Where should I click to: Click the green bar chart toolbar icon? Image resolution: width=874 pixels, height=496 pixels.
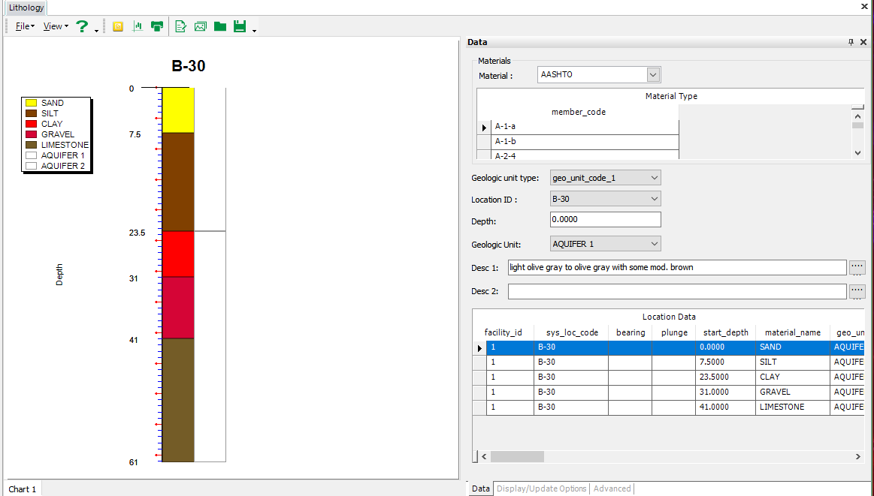138,26
